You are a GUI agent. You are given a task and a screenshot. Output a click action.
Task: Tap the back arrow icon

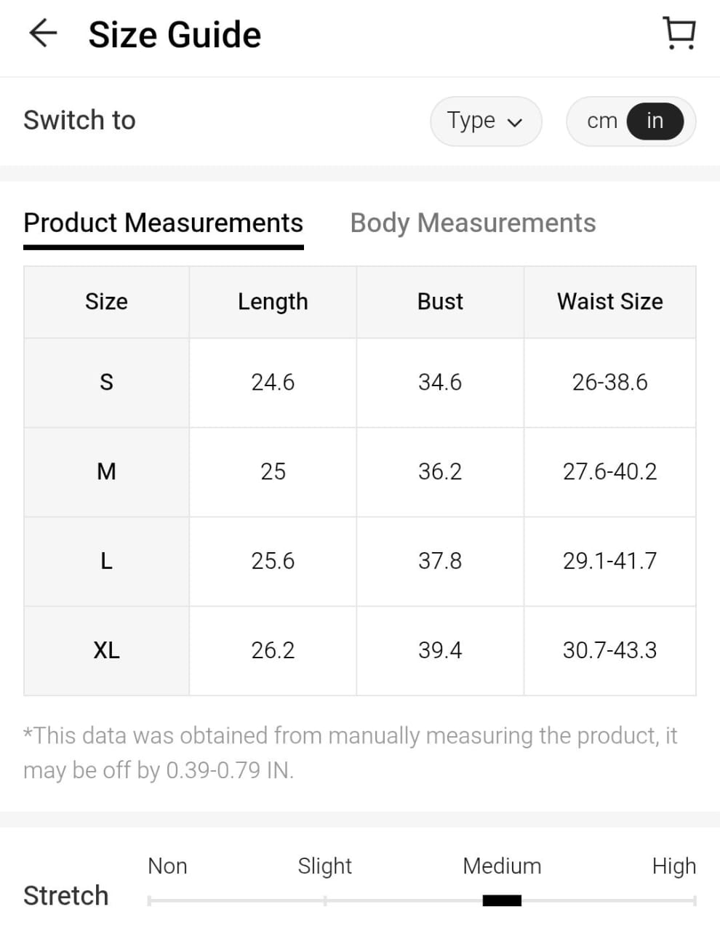point(43,33)
